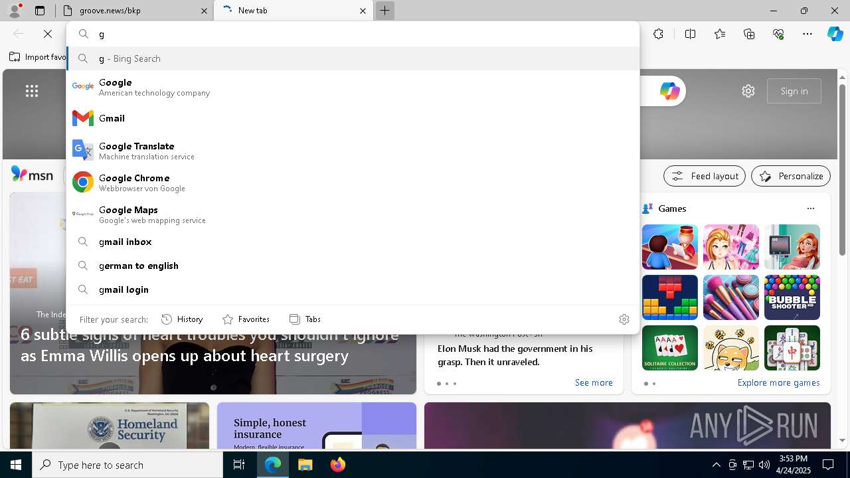The height and width of the screenshot is (478, 850).
Task: Show hidden system tray icons
Action: (x=716, y=465)
